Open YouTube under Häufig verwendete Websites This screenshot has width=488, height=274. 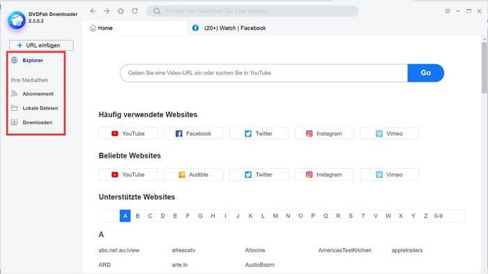pyautogui.click(x=128, y=133)
